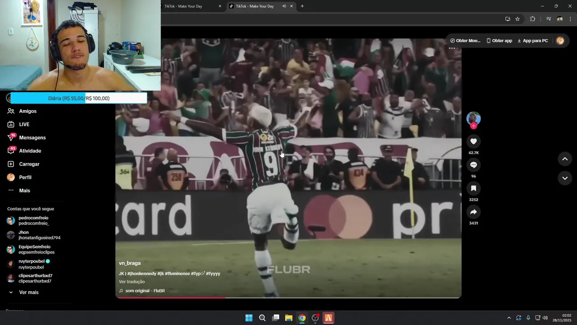Click Obter Moedas button
Image resolution: width=577 pixels, height=325 pixels.
[x=465, y=41]
